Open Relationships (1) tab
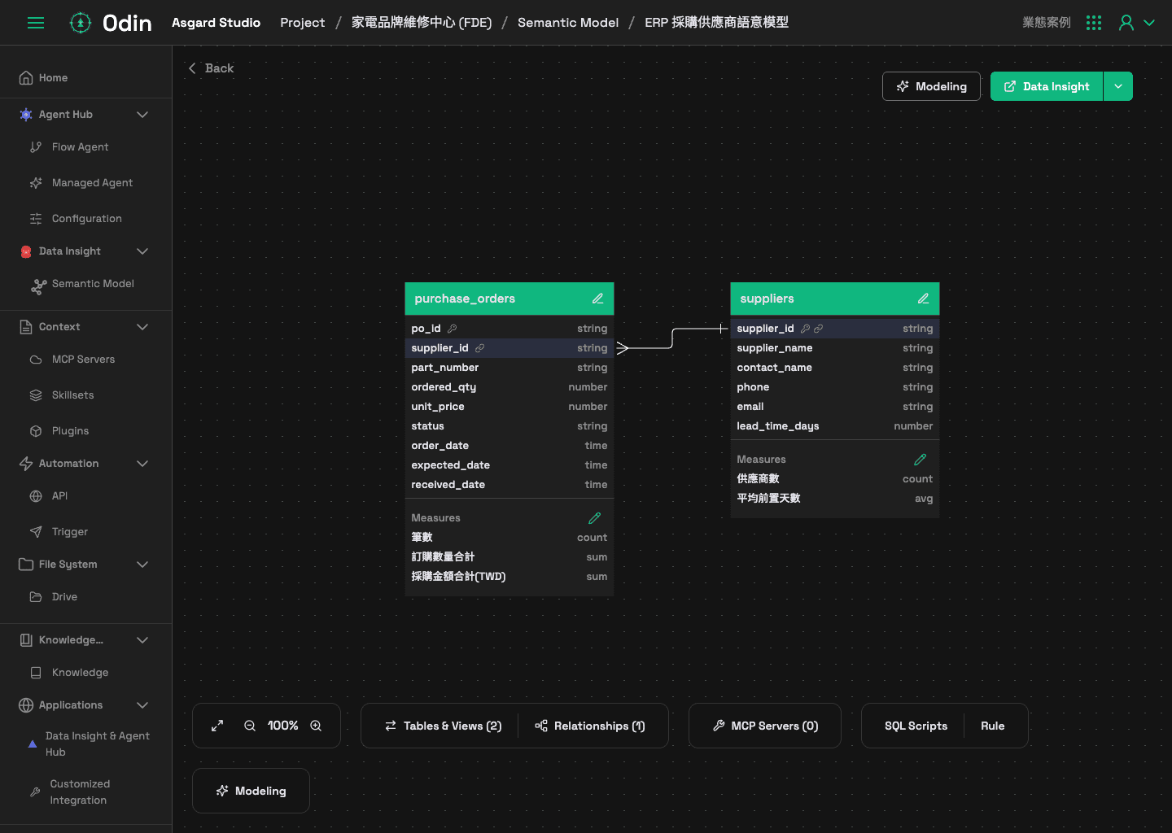This screenshot has height=833, width=1172. [x=590, y=726]
